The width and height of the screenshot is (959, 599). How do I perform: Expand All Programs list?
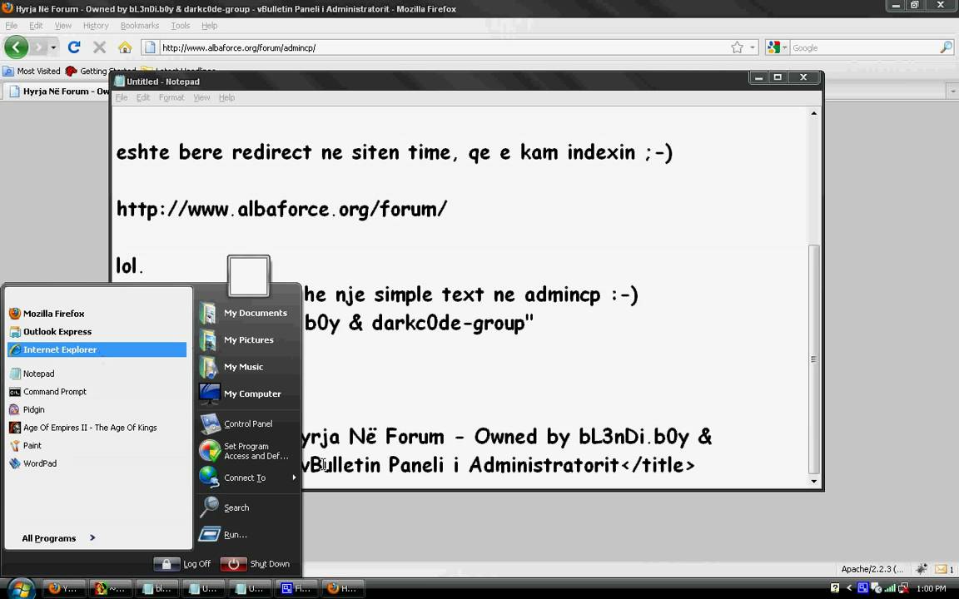[59, 538]
